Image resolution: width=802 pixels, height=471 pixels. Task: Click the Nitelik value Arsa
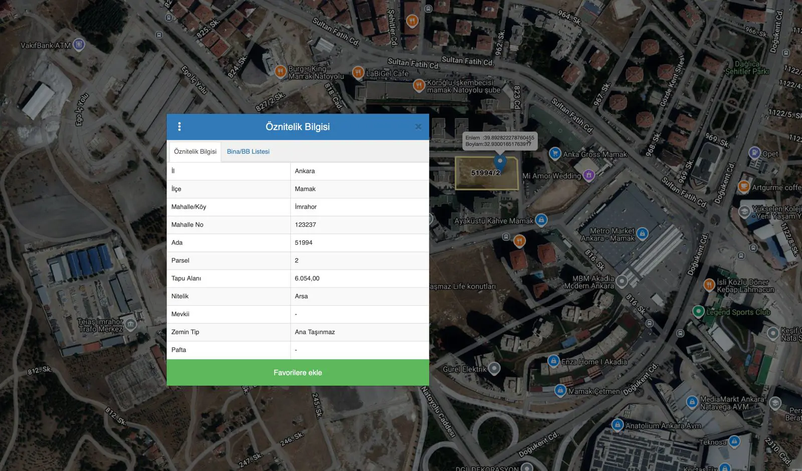coord(301,296)
